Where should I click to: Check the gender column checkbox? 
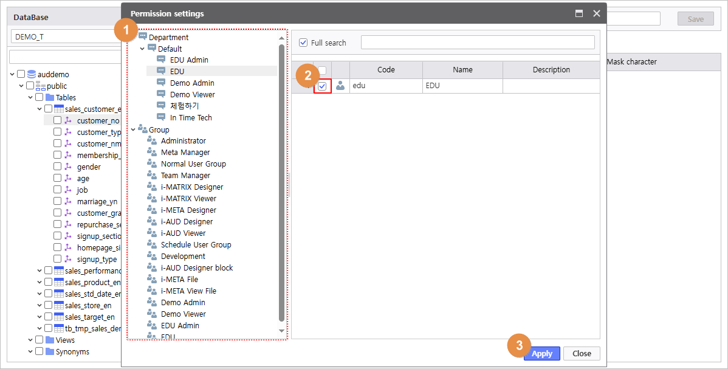[57, 167]
